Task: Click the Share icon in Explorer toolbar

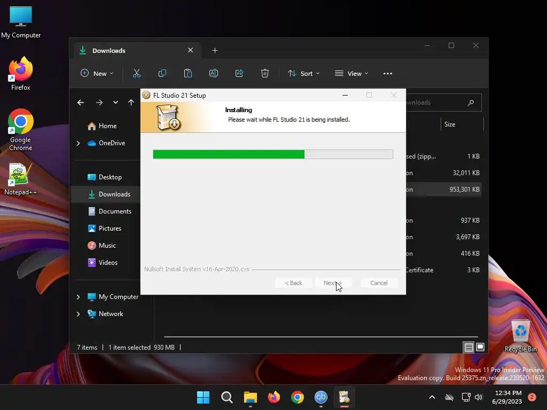Action: (x=239, y=73)
